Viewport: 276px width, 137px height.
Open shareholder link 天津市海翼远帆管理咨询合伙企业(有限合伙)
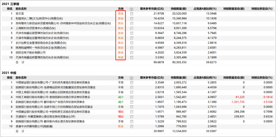pyautogui.click(x=42, y=57)
